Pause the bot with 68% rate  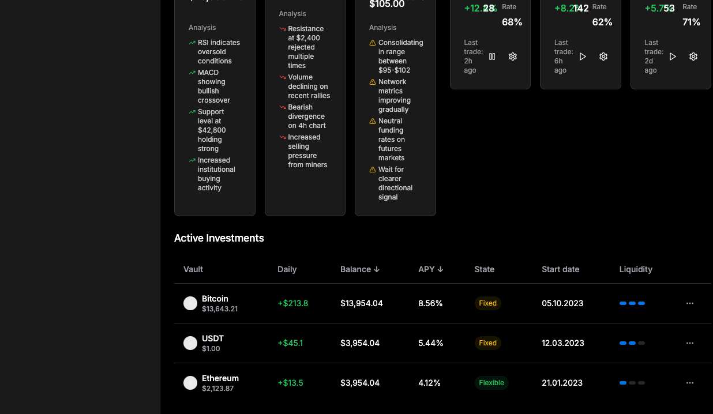(x=492, y=57)
